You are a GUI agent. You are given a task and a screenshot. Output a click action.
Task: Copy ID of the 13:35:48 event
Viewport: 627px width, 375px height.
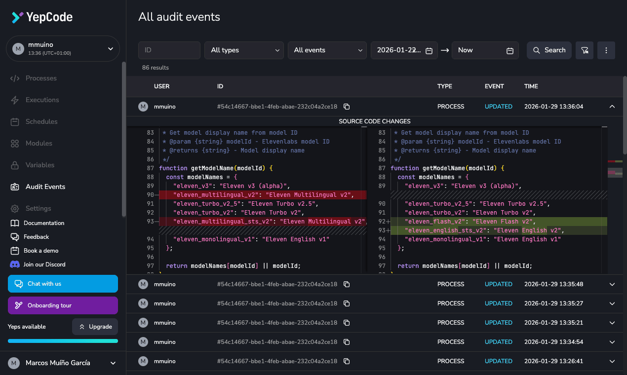(347, 284)
